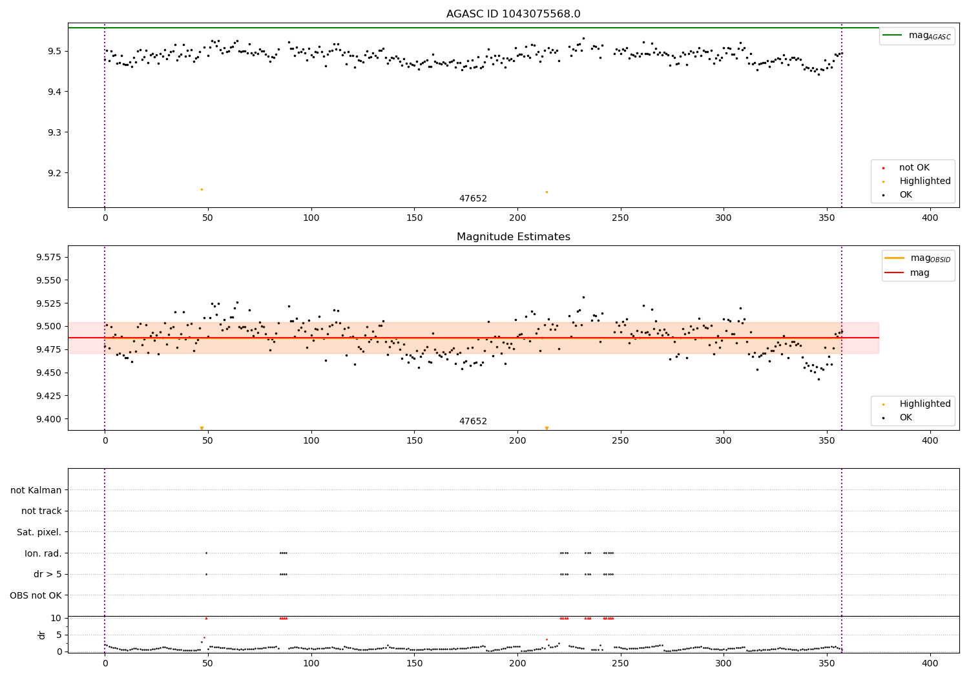Click the orange highlighted point near x=214 in top plot
The height and width of the screenshot is (678, 969).
click(x=547, y=192)
